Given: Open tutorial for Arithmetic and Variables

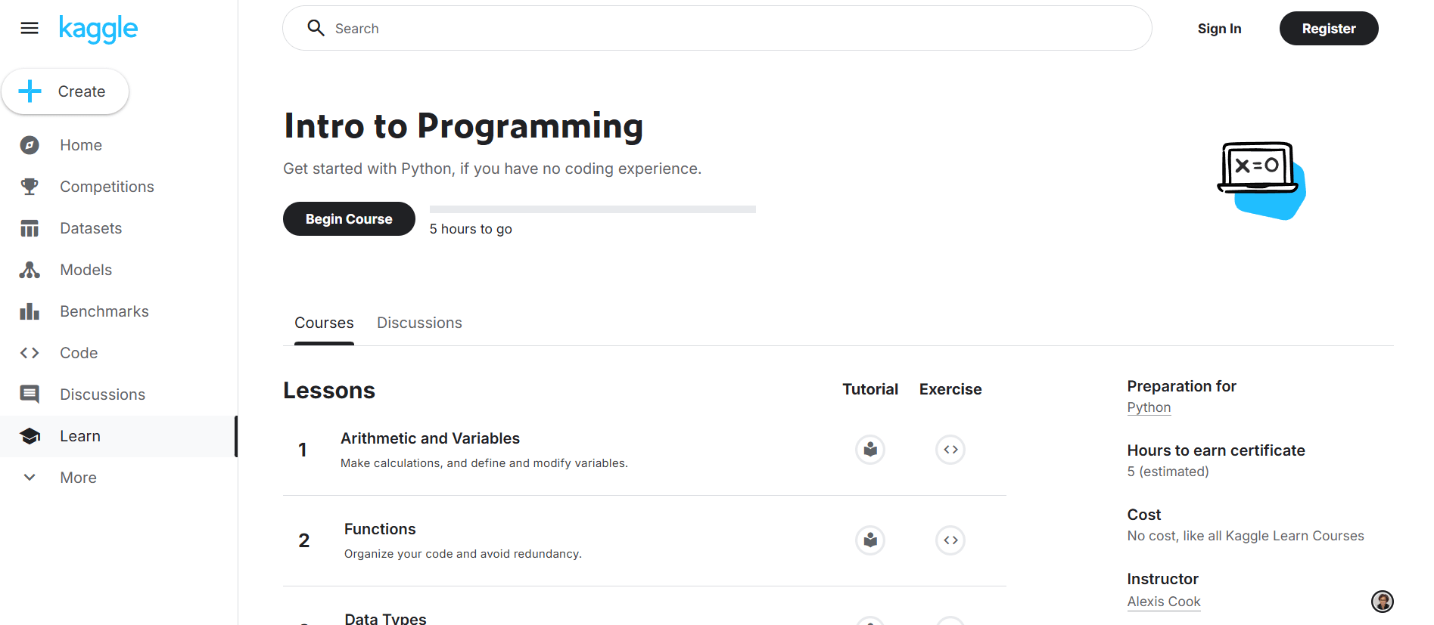Looking at the screenshot, I should tap(870, 450).
